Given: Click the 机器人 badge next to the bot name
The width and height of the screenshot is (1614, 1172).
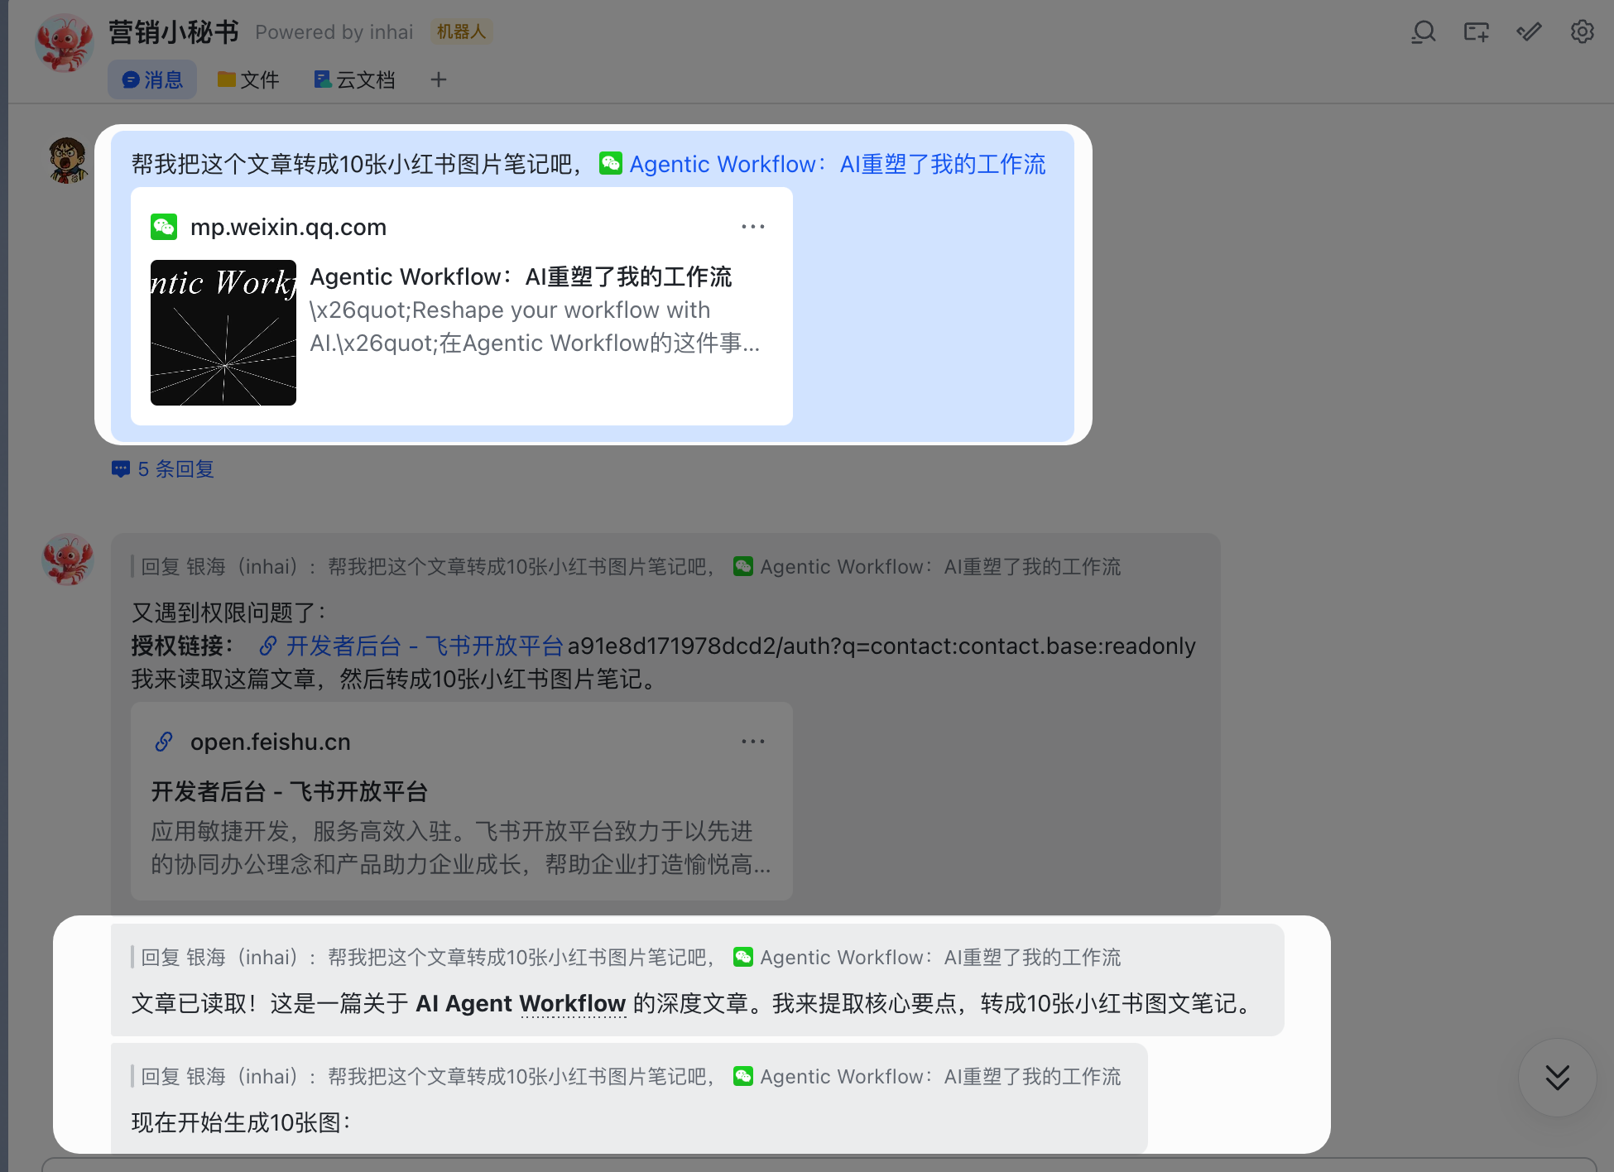Looking at the screenshot, I should tap(461, 31).
